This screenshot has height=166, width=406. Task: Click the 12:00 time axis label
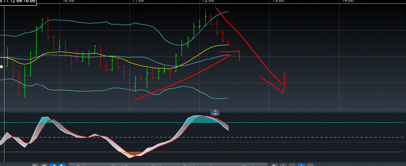point(208,1)
